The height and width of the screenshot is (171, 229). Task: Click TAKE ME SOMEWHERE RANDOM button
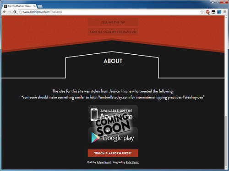coord(113,32)
